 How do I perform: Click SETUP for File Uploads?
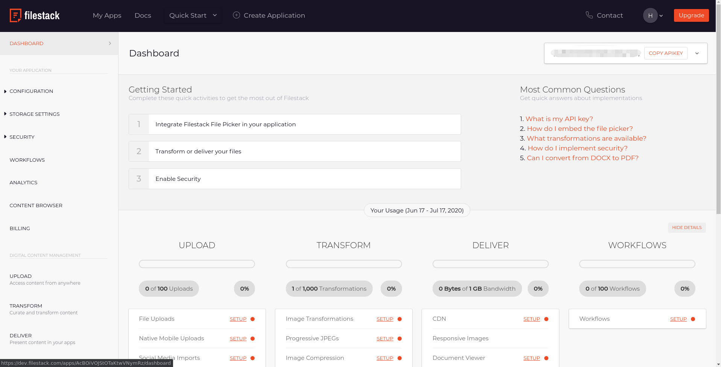click(238, 319)
